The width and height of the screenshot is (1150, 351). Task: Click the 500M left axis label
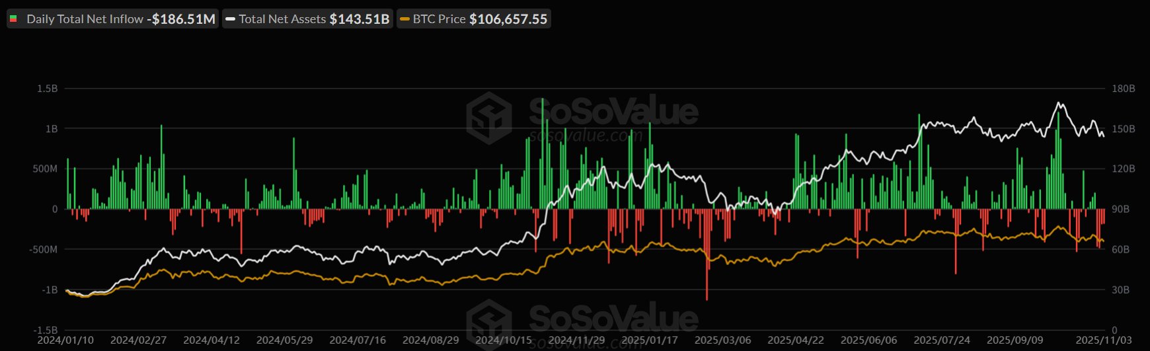tap(45, 169)
